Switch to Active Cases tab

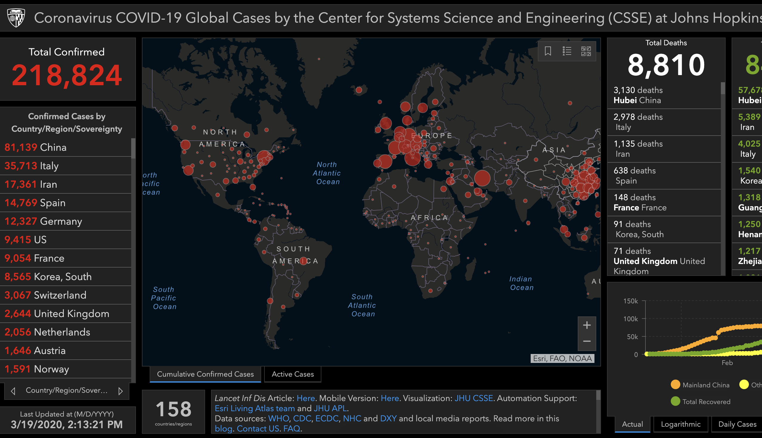click(x=292, y=374)
